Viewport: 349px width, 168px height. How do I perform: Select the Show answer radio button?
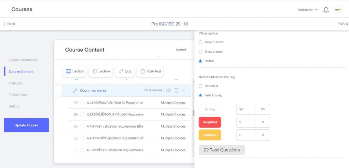pos(200,52)
